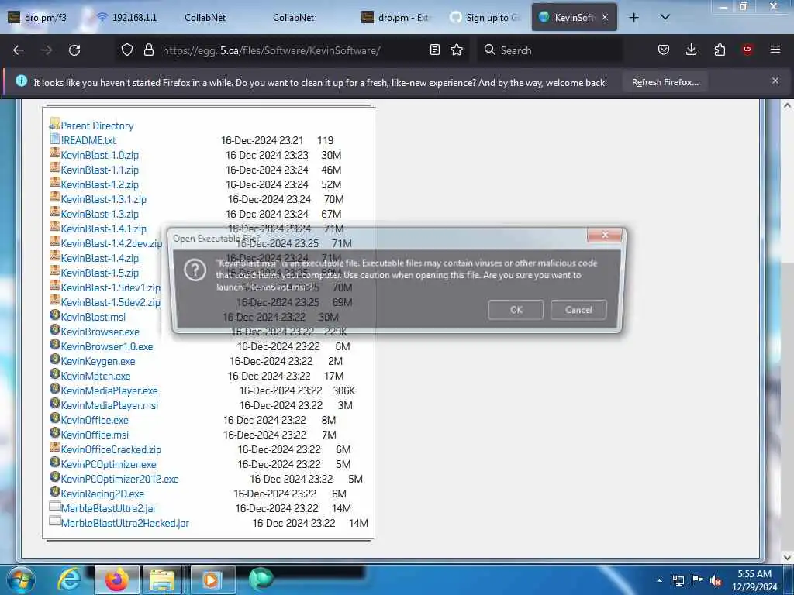The image size is (794, 595).
Task: Download KevinBlast-1.3.zip
Action: pos(100,214)
